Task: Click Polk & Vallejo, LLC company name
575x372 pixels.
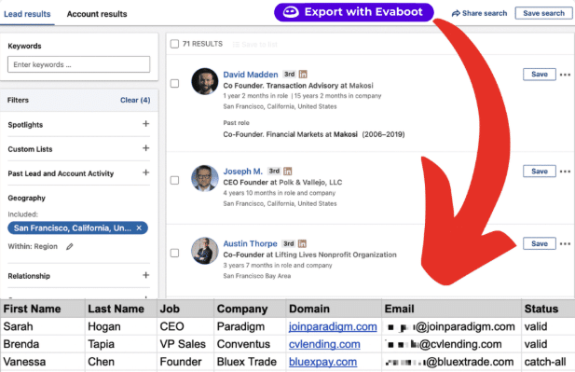Action: (310, 183)
